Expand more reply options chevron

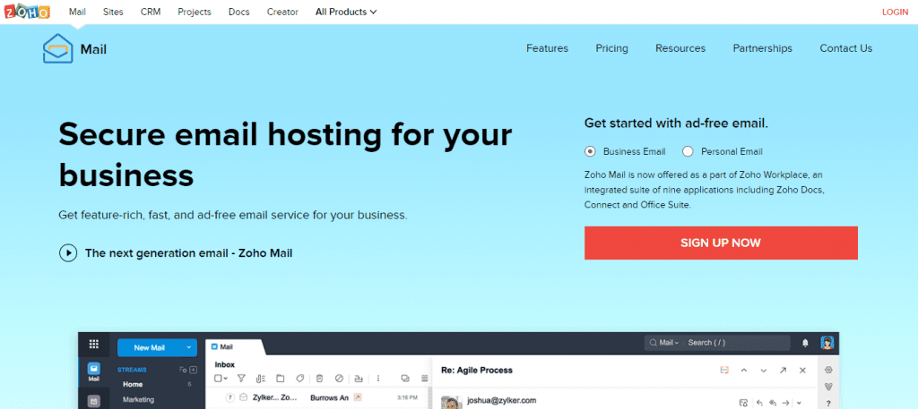pyautogui.click(x=799, y=403)
